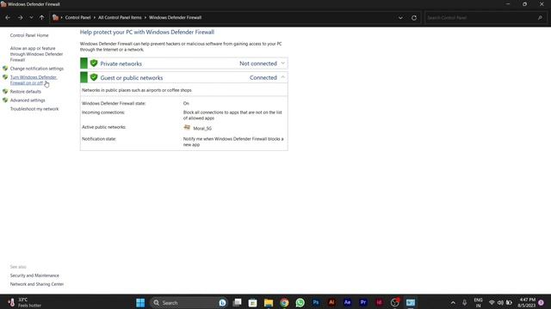Click the Control Panel icon in address bar
Screen dimensions: 551x309
[55, 17]
